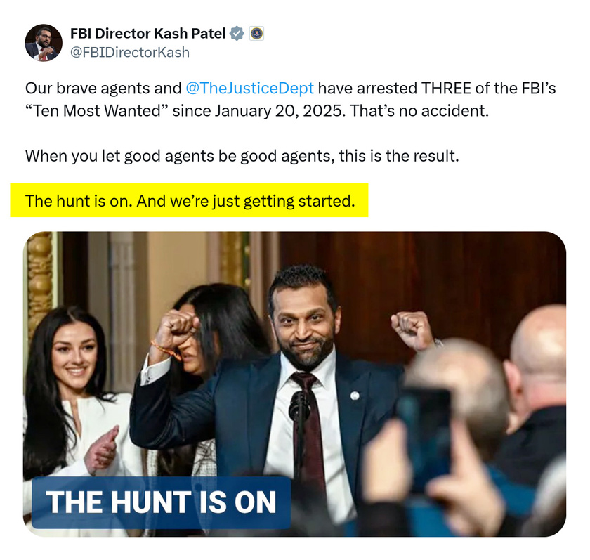Open the @FBIDirectorKash handle

point(130,52)
